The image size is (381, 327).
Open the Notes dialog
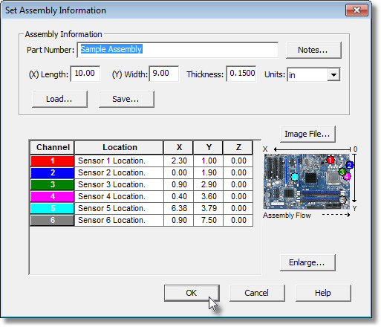pos(313,50)
